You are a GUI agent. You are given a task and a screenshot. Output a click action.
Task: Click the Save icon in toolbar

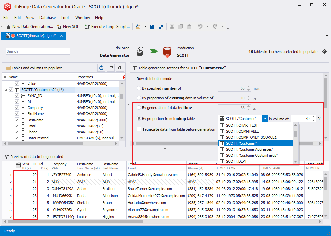[152, 27]
